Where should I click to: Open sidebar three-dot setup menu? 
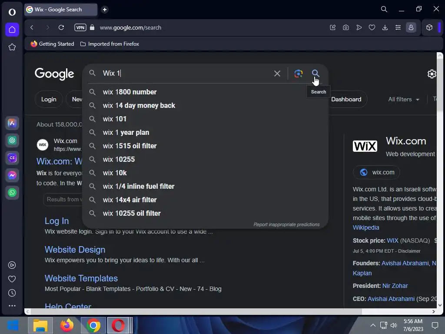[12, 306]
